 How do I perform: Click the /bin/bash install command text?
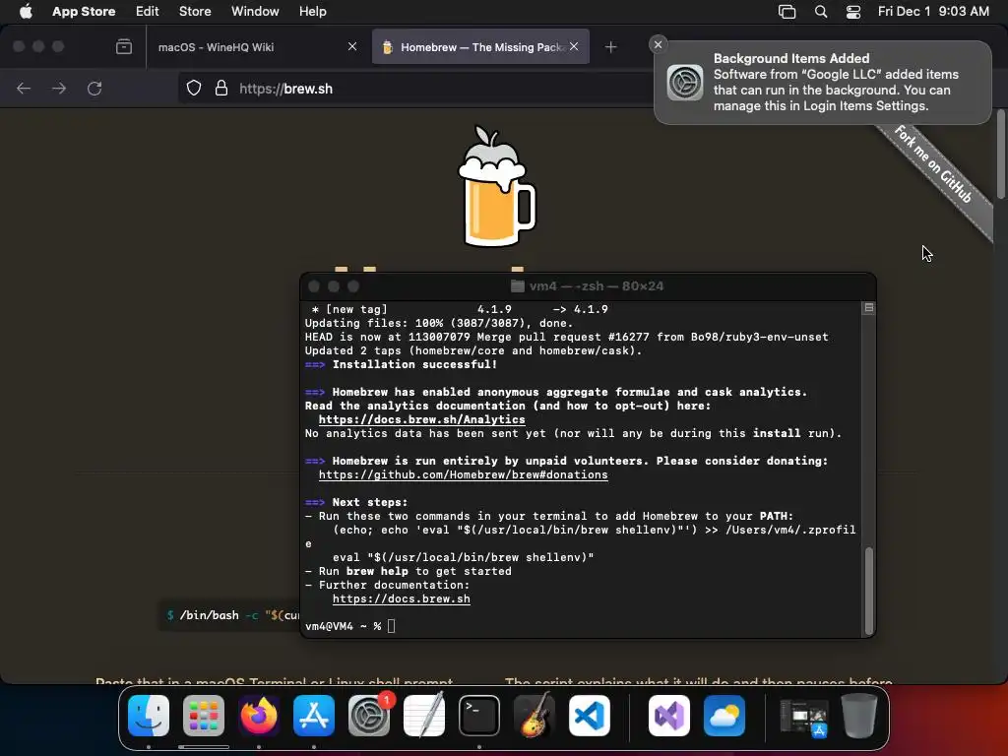pyautogui.click(x=233, y=615)
